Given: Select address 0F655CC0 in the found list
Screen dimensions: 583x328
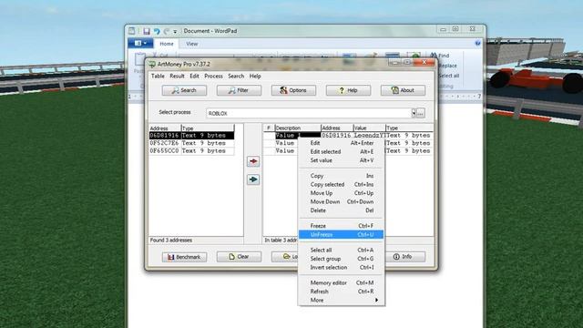Looking at the screenshot, I should [192, 151].
